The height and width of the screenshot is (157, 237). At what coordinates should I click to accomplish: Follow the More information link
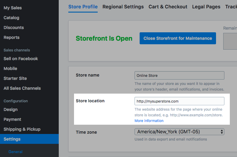[149, 121]
